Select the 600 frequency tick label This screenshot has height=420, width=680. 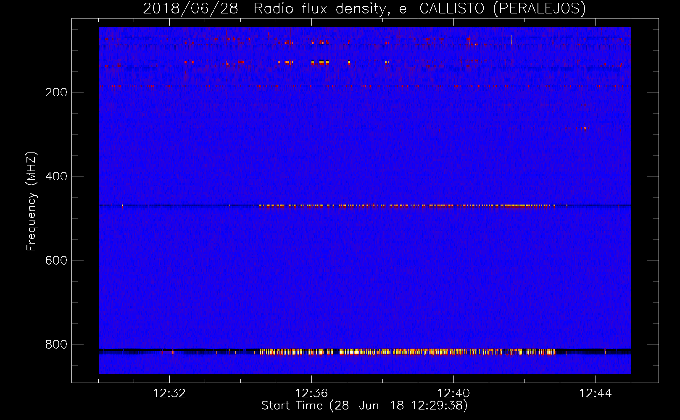click(56, 260)
